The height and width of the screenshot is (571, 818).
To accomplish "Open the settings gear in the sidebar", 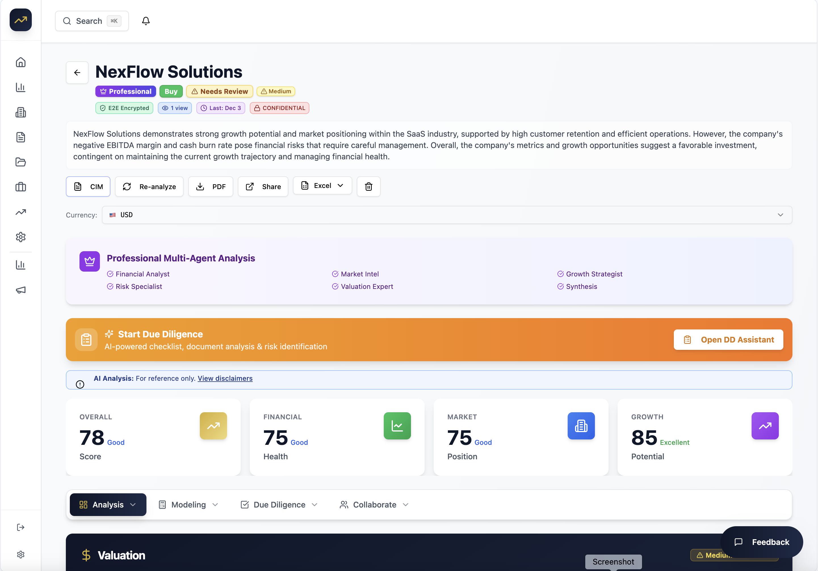I will [20, 237].
